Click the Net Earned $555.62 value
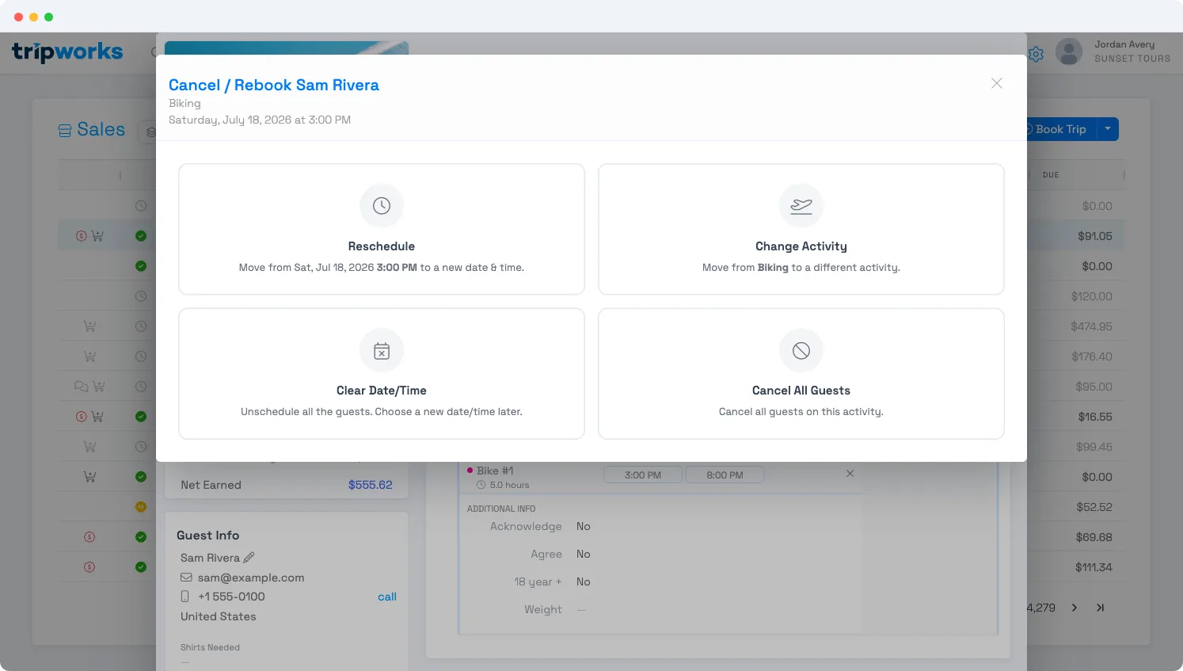Image resolution: width=1183 pixels, height=671 pixels. click(371, 485)
